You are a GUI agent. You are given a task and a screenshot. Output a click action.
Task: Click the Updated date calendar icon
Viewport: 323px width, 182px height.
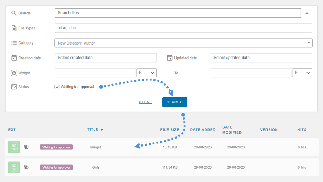click(170, 58)
